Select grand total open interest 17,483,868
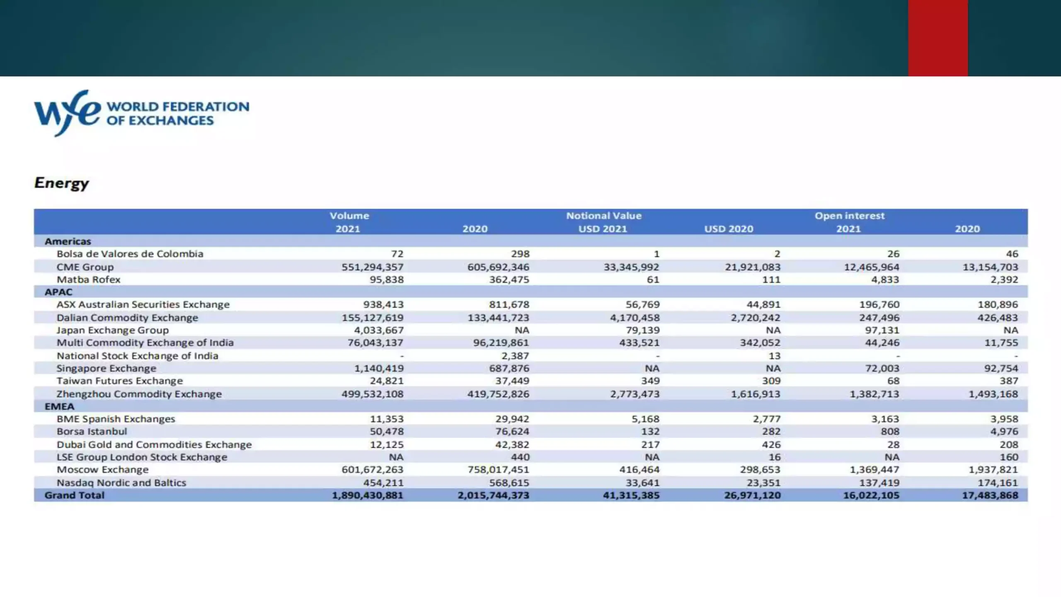The height and width of the screenshot is (597, 1061). (990, 495)
